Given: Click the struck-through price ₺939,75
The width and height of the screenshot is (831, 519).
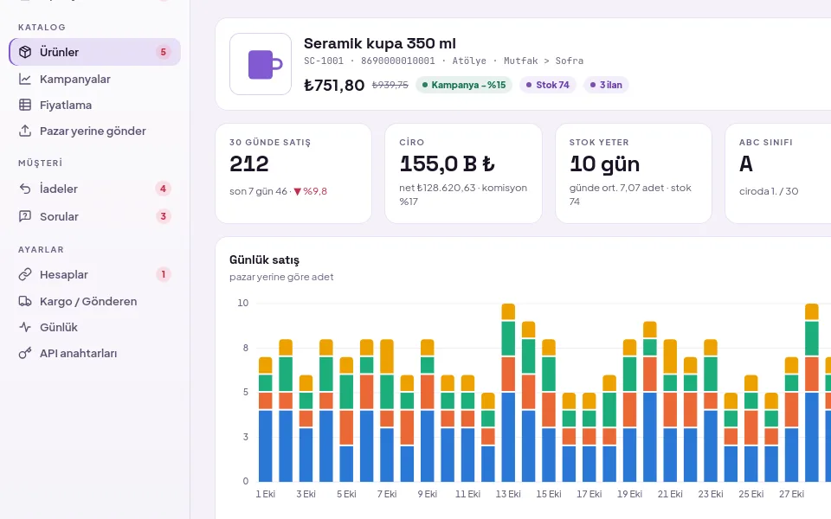Looking at the screenshot, I should pos(390,85).
